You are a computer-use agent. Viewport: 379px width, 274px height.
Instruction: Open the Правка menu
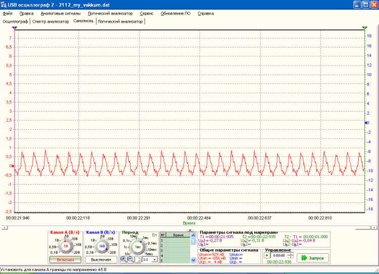tap(27, 14)
